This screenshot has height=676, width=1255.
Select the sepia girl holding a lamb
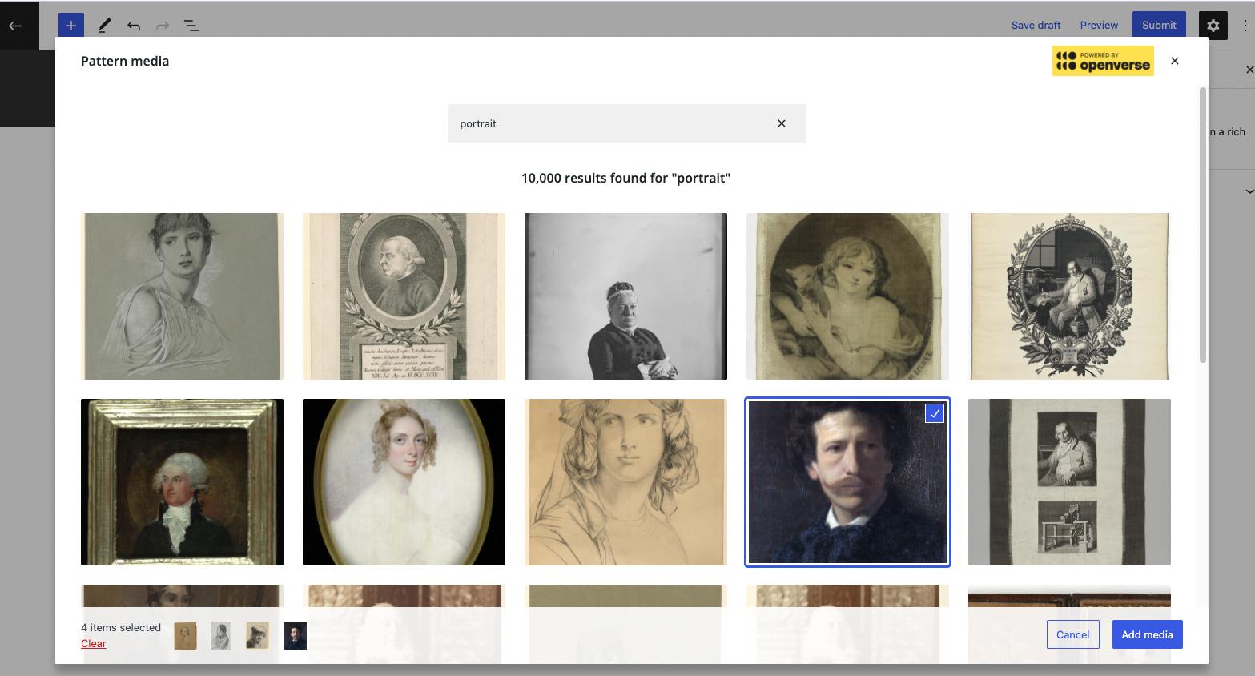tap(847, 296)
